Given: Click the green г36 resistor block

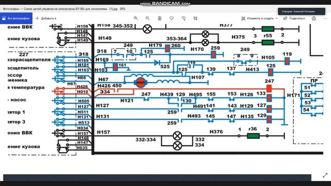Looking at the screenshot, I should point(253,136).
